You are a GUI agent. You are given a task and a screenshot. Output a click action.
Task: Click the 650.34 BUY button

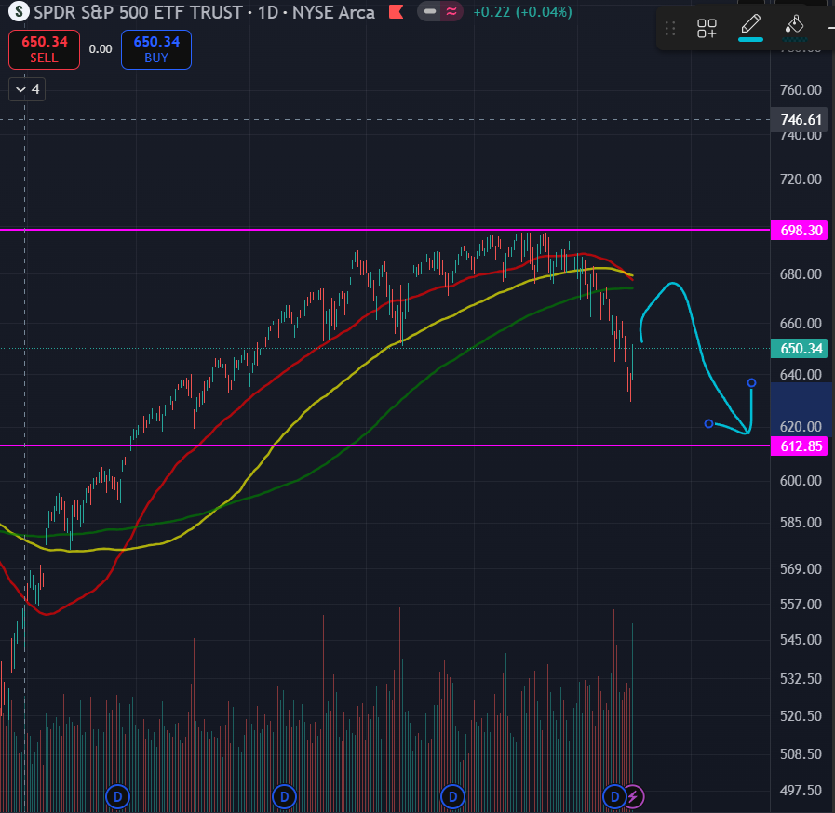[x=156, y=49]
